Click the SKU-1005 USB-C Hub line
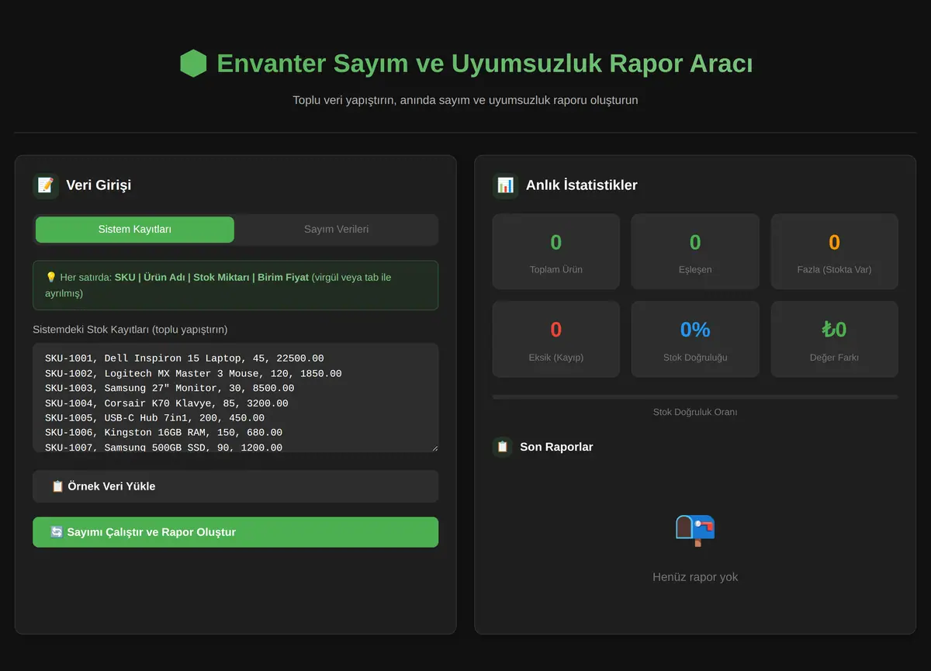This screenshot has height=671, width=931. pyautogui.click(x=154, y=418)
